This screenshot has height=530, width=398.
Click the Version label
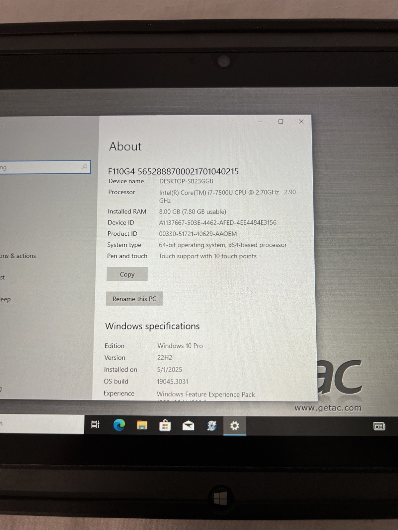pyautogui.click(x=115, y=358)
